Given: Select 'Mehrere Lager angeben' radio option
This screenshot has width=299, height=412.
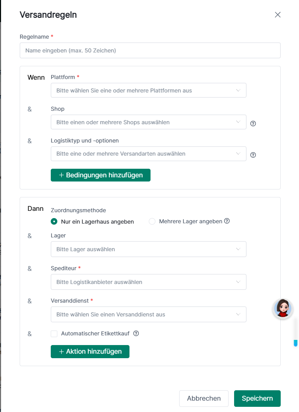Looking at the screenshot, I should click(152, 222).
